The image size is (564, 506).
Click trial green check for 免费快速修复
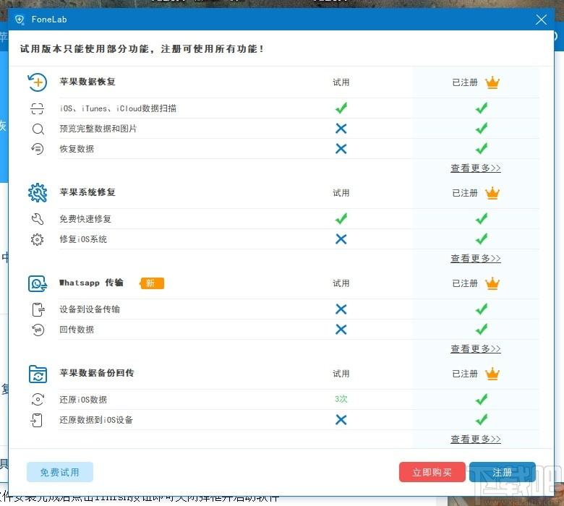(341, 218)
